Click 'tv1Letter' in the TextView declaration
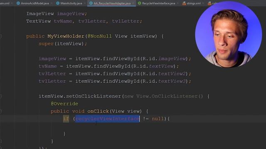 pos(126,21)
